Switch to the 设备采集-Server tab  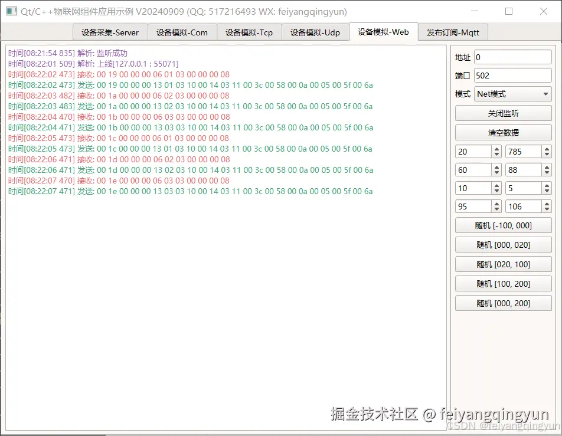[110, 32]
